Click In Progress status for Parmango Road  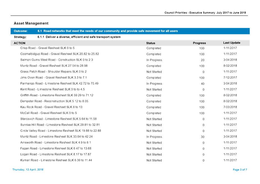[x=154, y=84]
